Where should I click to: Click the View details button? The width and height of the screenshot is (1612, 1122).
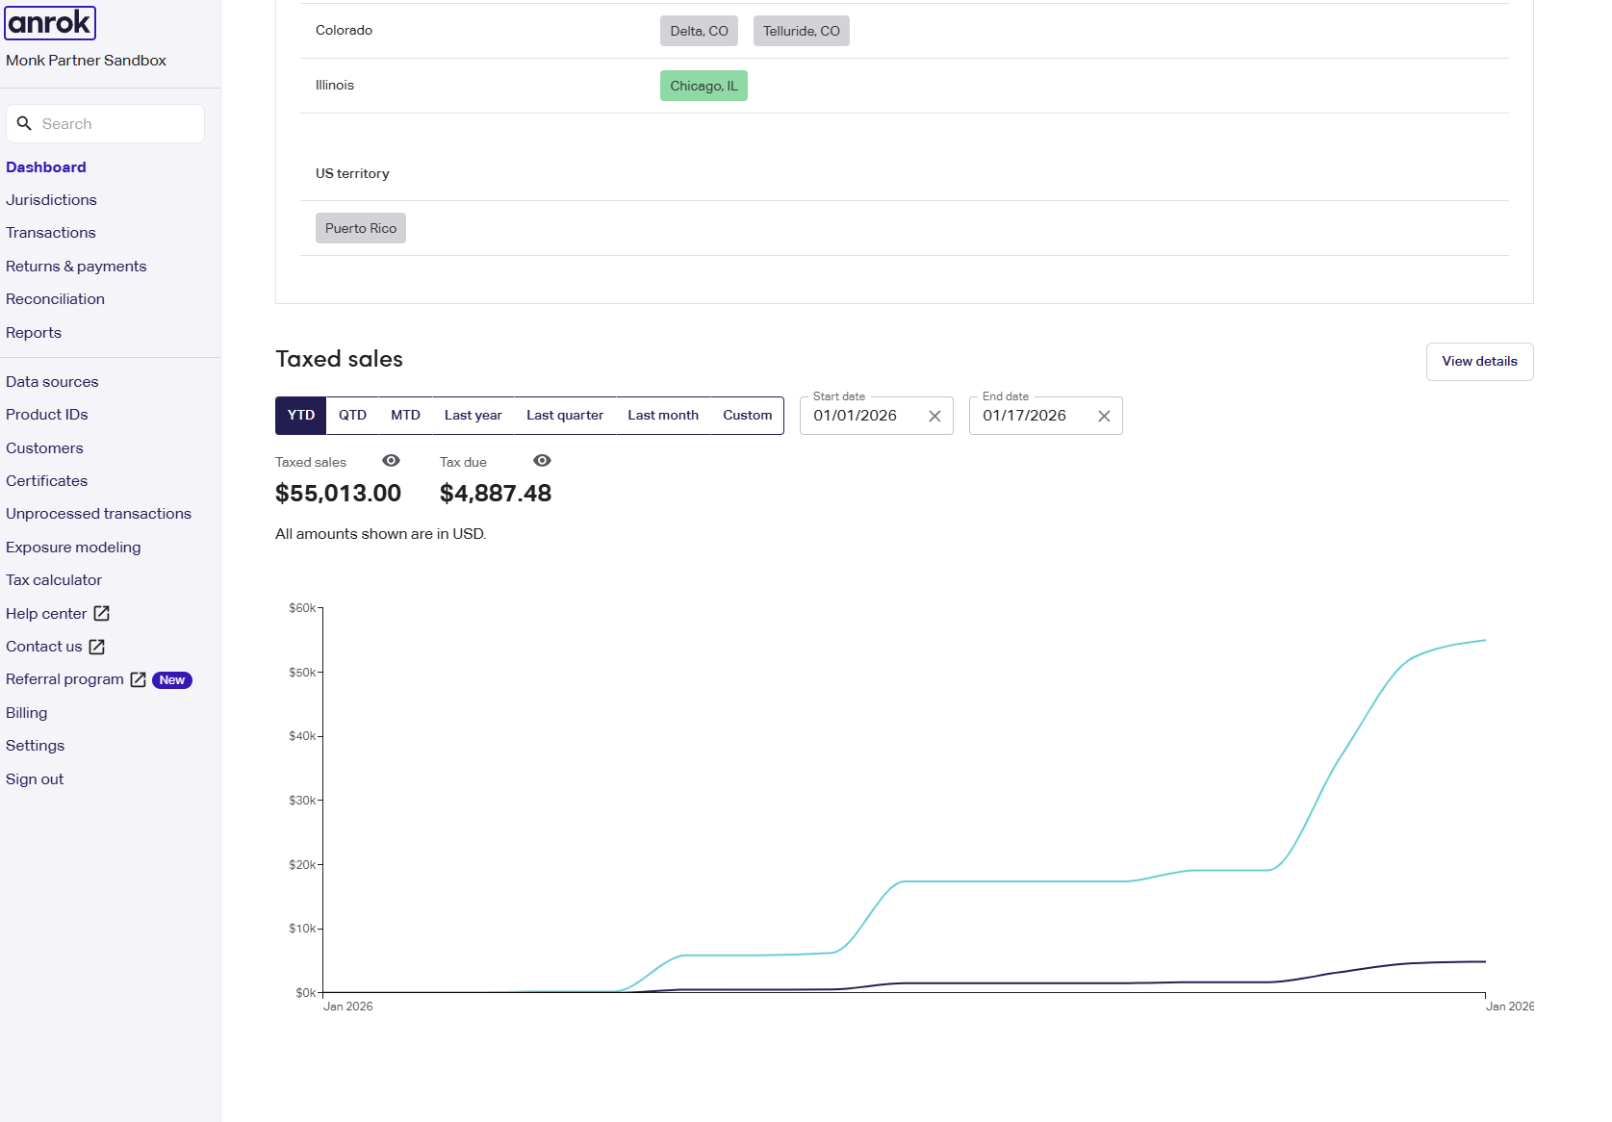pos(1479,362)
